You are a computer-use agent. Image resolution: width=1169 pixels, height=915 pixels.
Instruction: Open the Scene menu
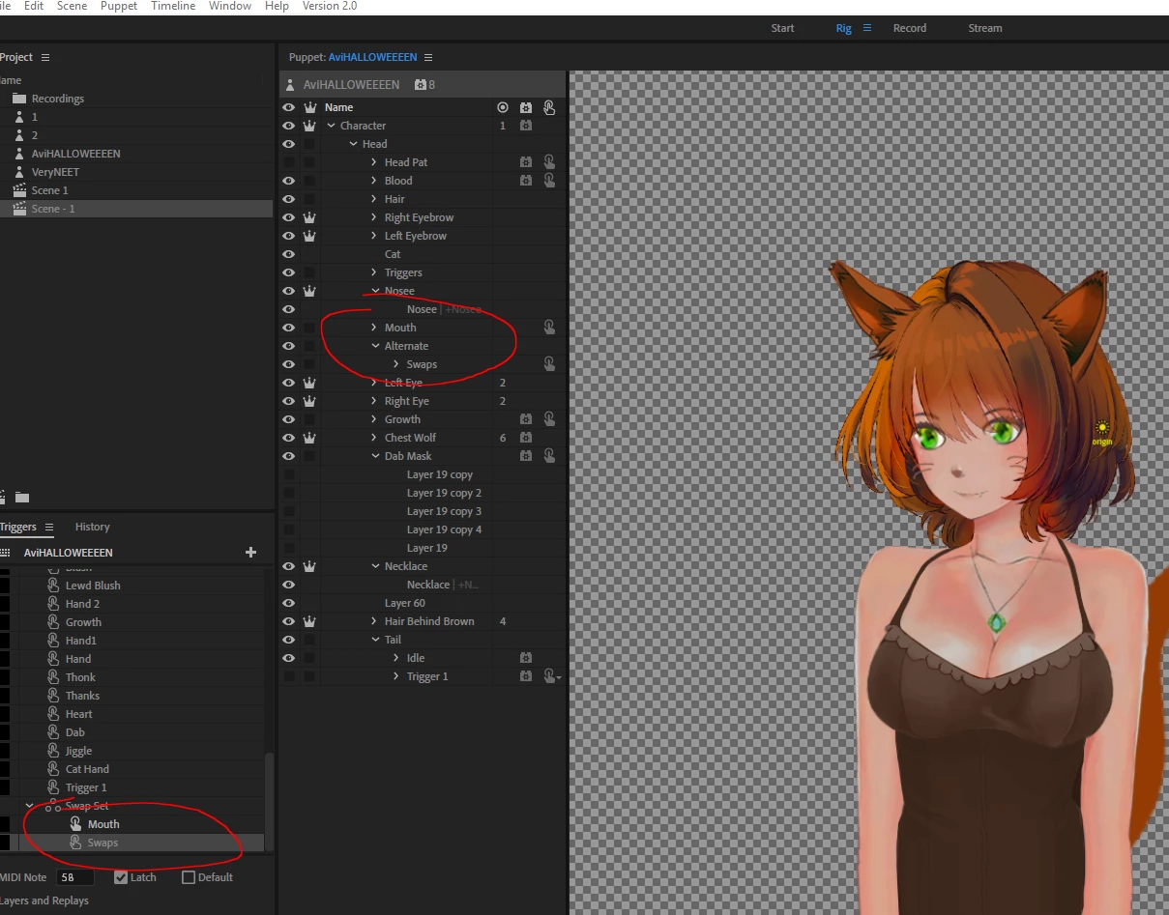tap(72, 6)
